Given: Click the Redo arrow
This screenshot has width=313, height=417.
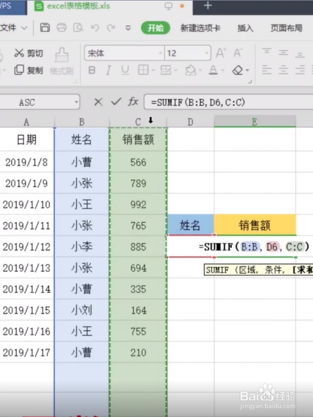Looking at the screenshot, I should (x=111, y=28).
